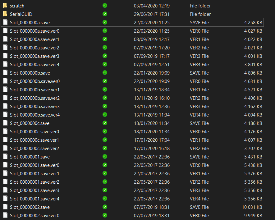Click sync checkmark for Slot_0000000b.save.ver3
Image resolution: width=275 pixels, height=220 pixels.
pyautogui.click(x=105, y=106)
